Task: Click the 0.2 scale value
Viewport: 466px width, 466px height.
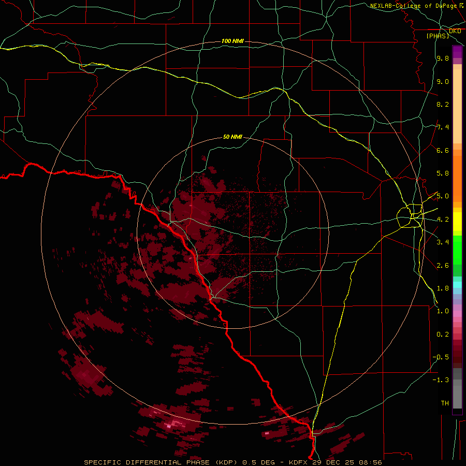Action: click(x=443, y=334)
